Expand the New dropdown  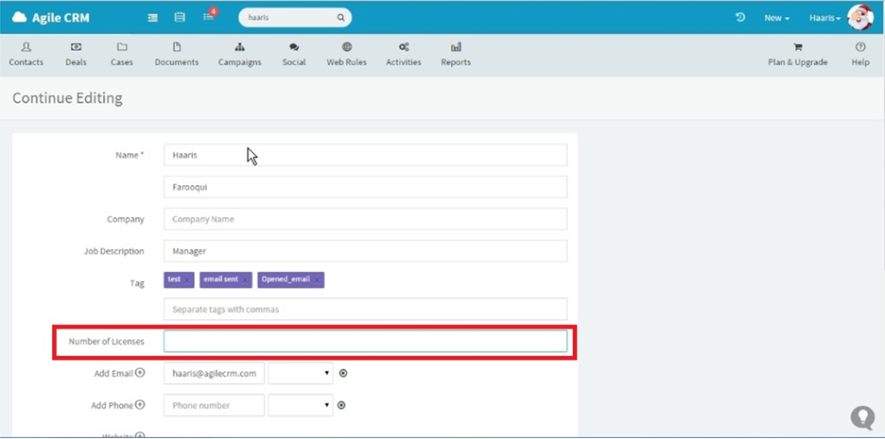776,18
